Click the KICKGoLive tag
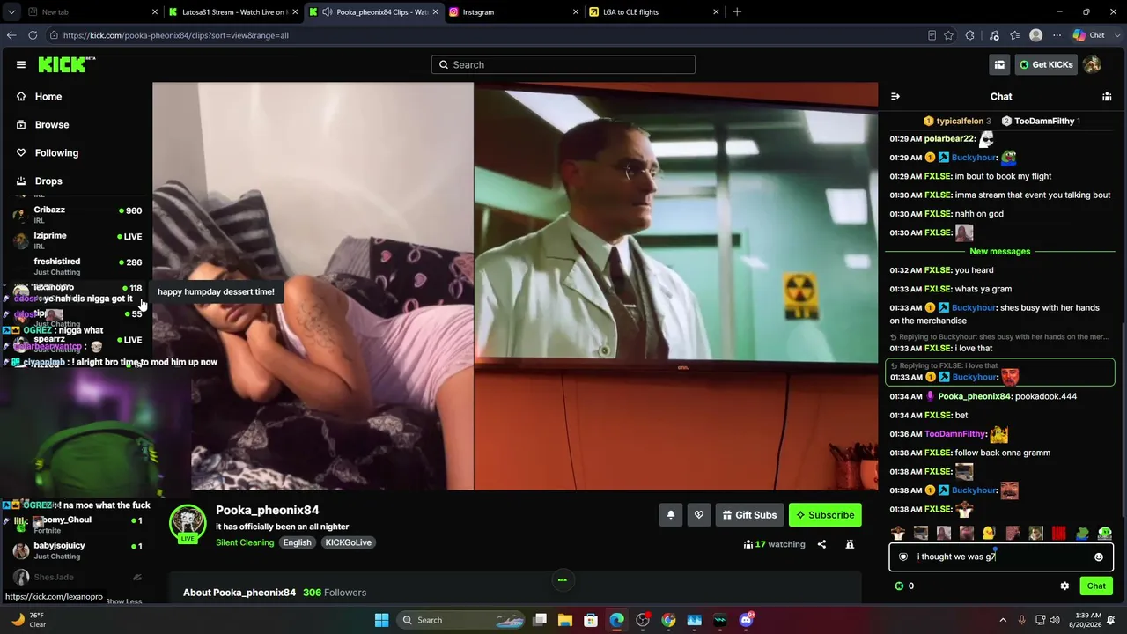The height and width of the screenshot is (634, 1127). [x=348, y=542]
